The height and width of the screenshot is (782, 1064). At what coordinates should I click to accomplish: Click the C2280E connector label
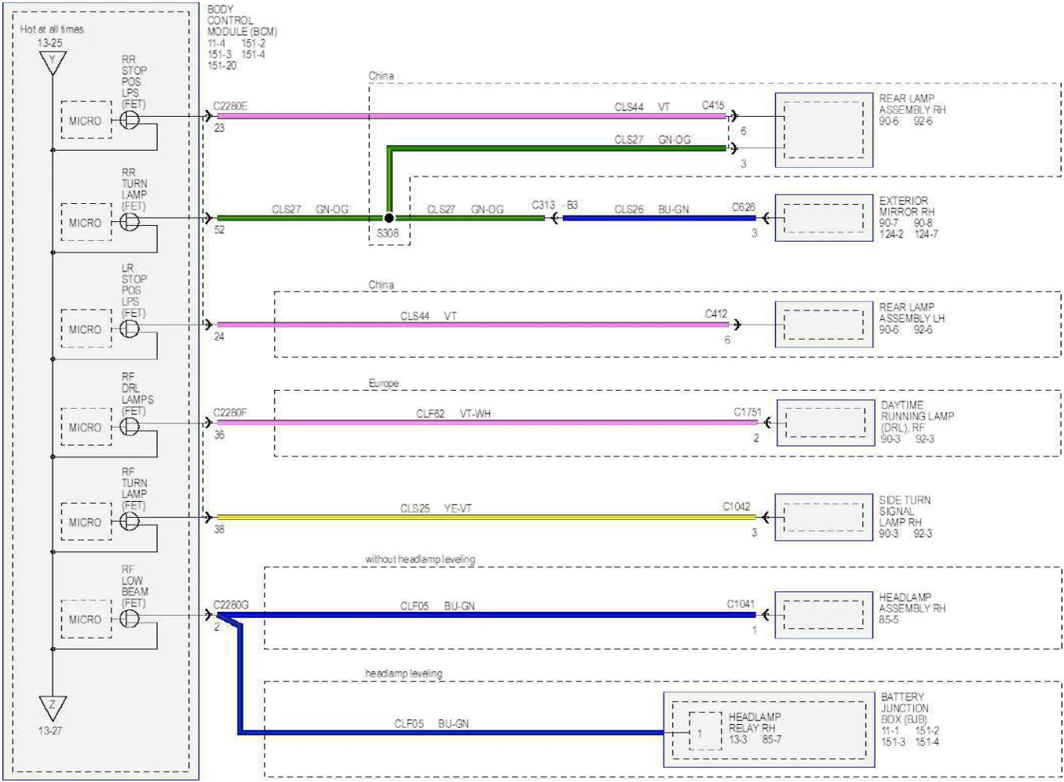[x=230, y=106]
